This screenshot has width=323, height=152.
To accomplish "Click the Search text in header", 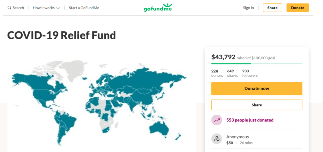I will click(x=18, y=8).
